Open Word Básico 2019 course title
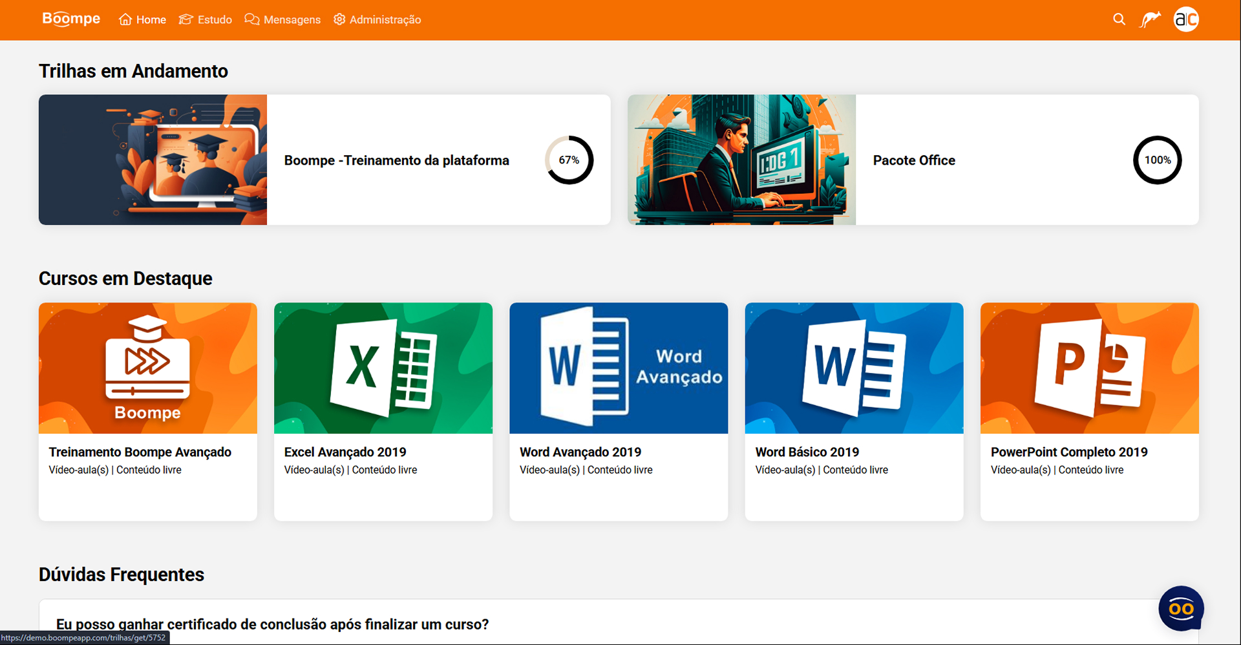 [x=807, y=452]
